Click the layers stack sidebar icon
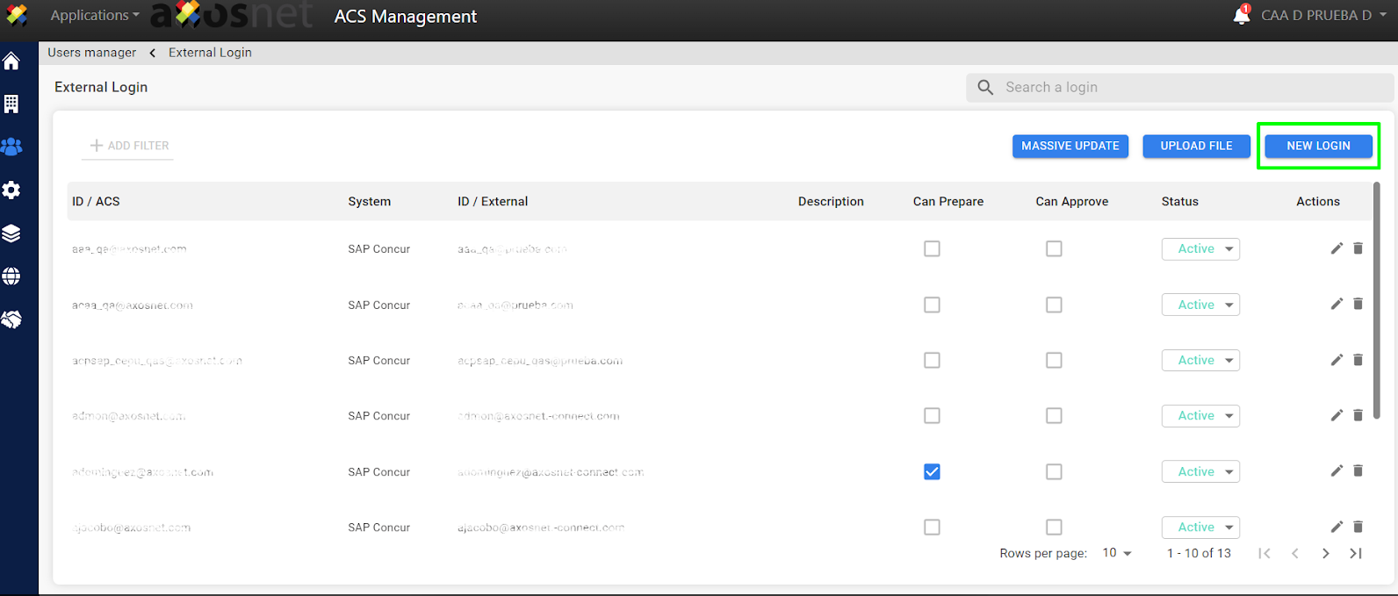The height and width of the screenshot is (596, 1398). tap(11, 233)
